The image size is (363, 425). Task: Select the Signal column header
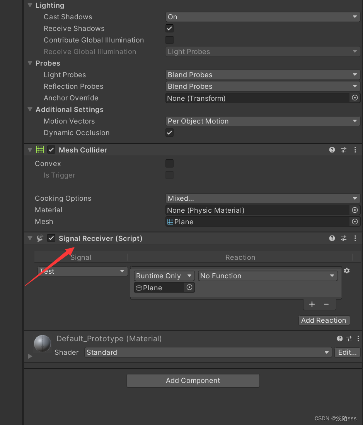pos(81,257)
